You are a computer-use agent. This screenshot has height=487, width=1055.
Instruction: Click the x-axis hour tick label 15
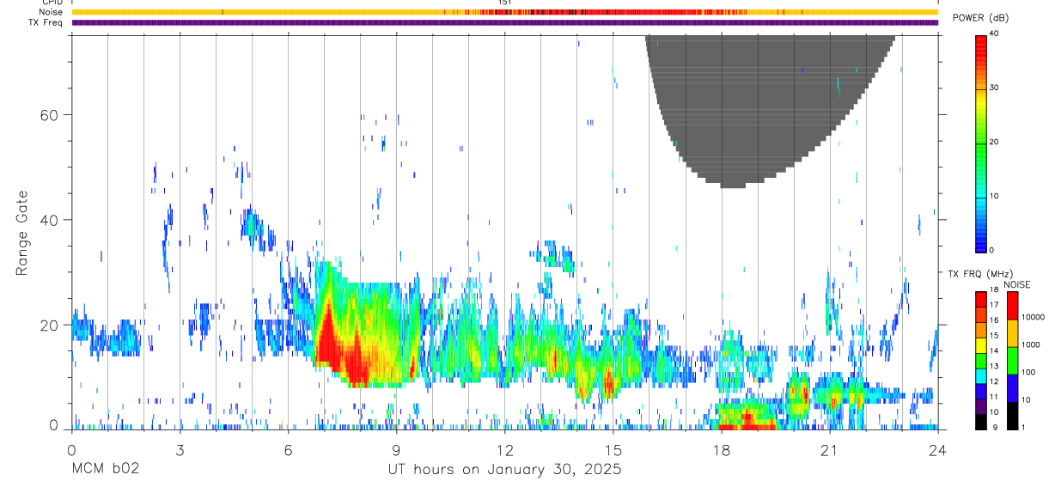click(x=613, y=450)
